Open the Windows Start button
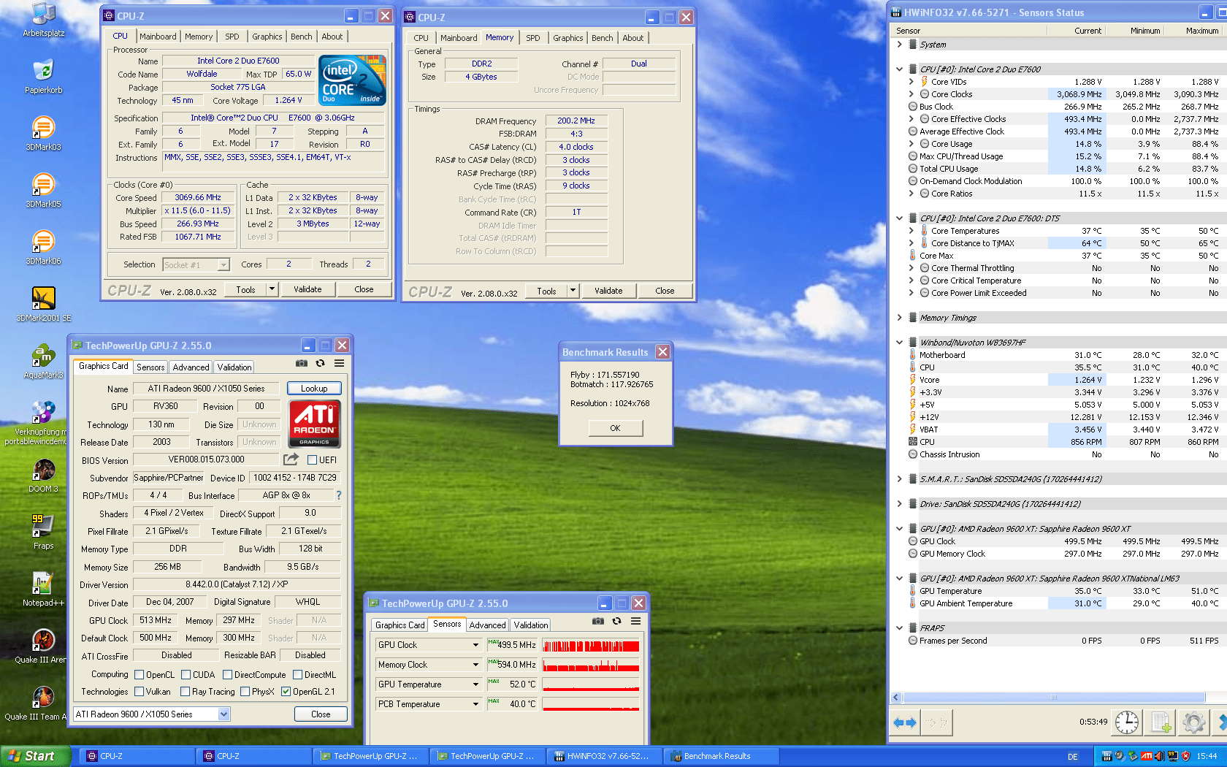The image size is (1227, 767). 36,756
